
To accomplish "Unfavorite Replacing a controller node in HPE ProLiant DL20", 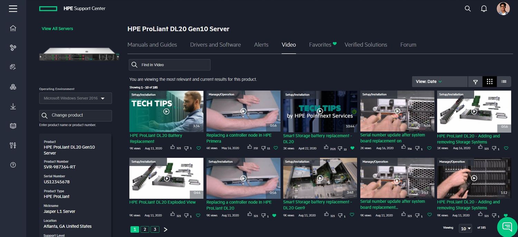I will [274, 215].
